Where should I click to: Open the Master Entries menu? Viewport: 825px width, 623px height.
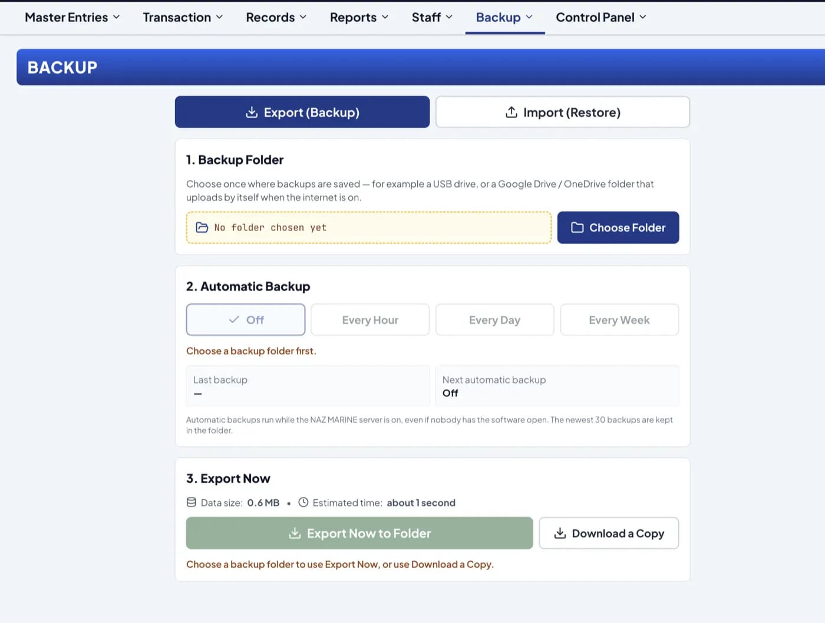pos(72,18)
